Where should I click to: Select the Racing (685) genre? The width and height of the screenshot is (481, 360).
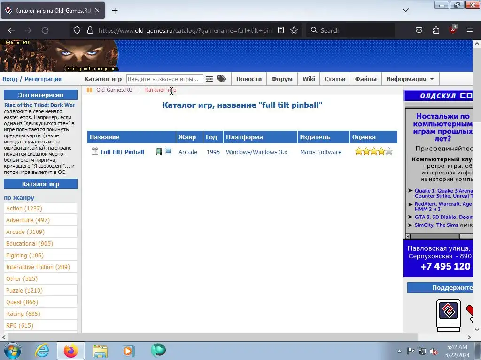23,314
